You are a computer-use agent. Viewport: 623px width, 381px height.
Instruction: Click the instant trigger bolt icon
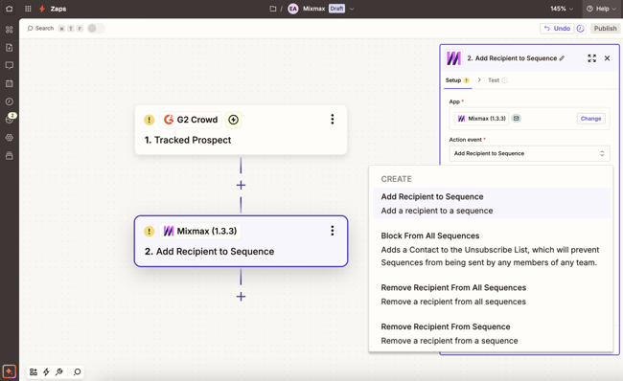coord(234,120)
